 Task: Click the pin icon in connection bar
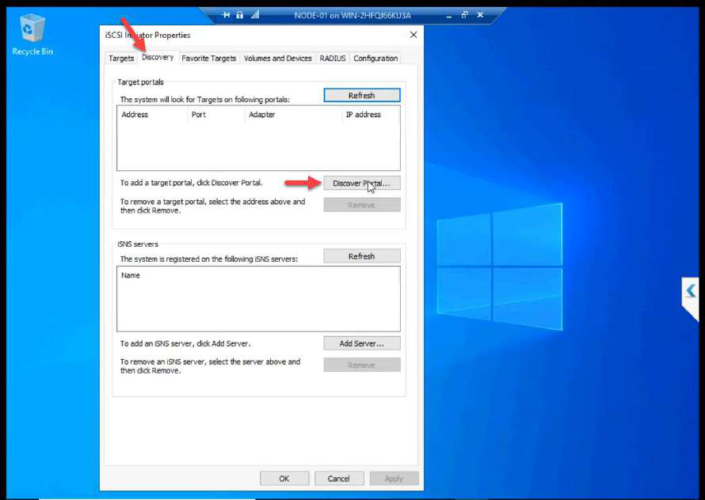click(x=227, y=15)
